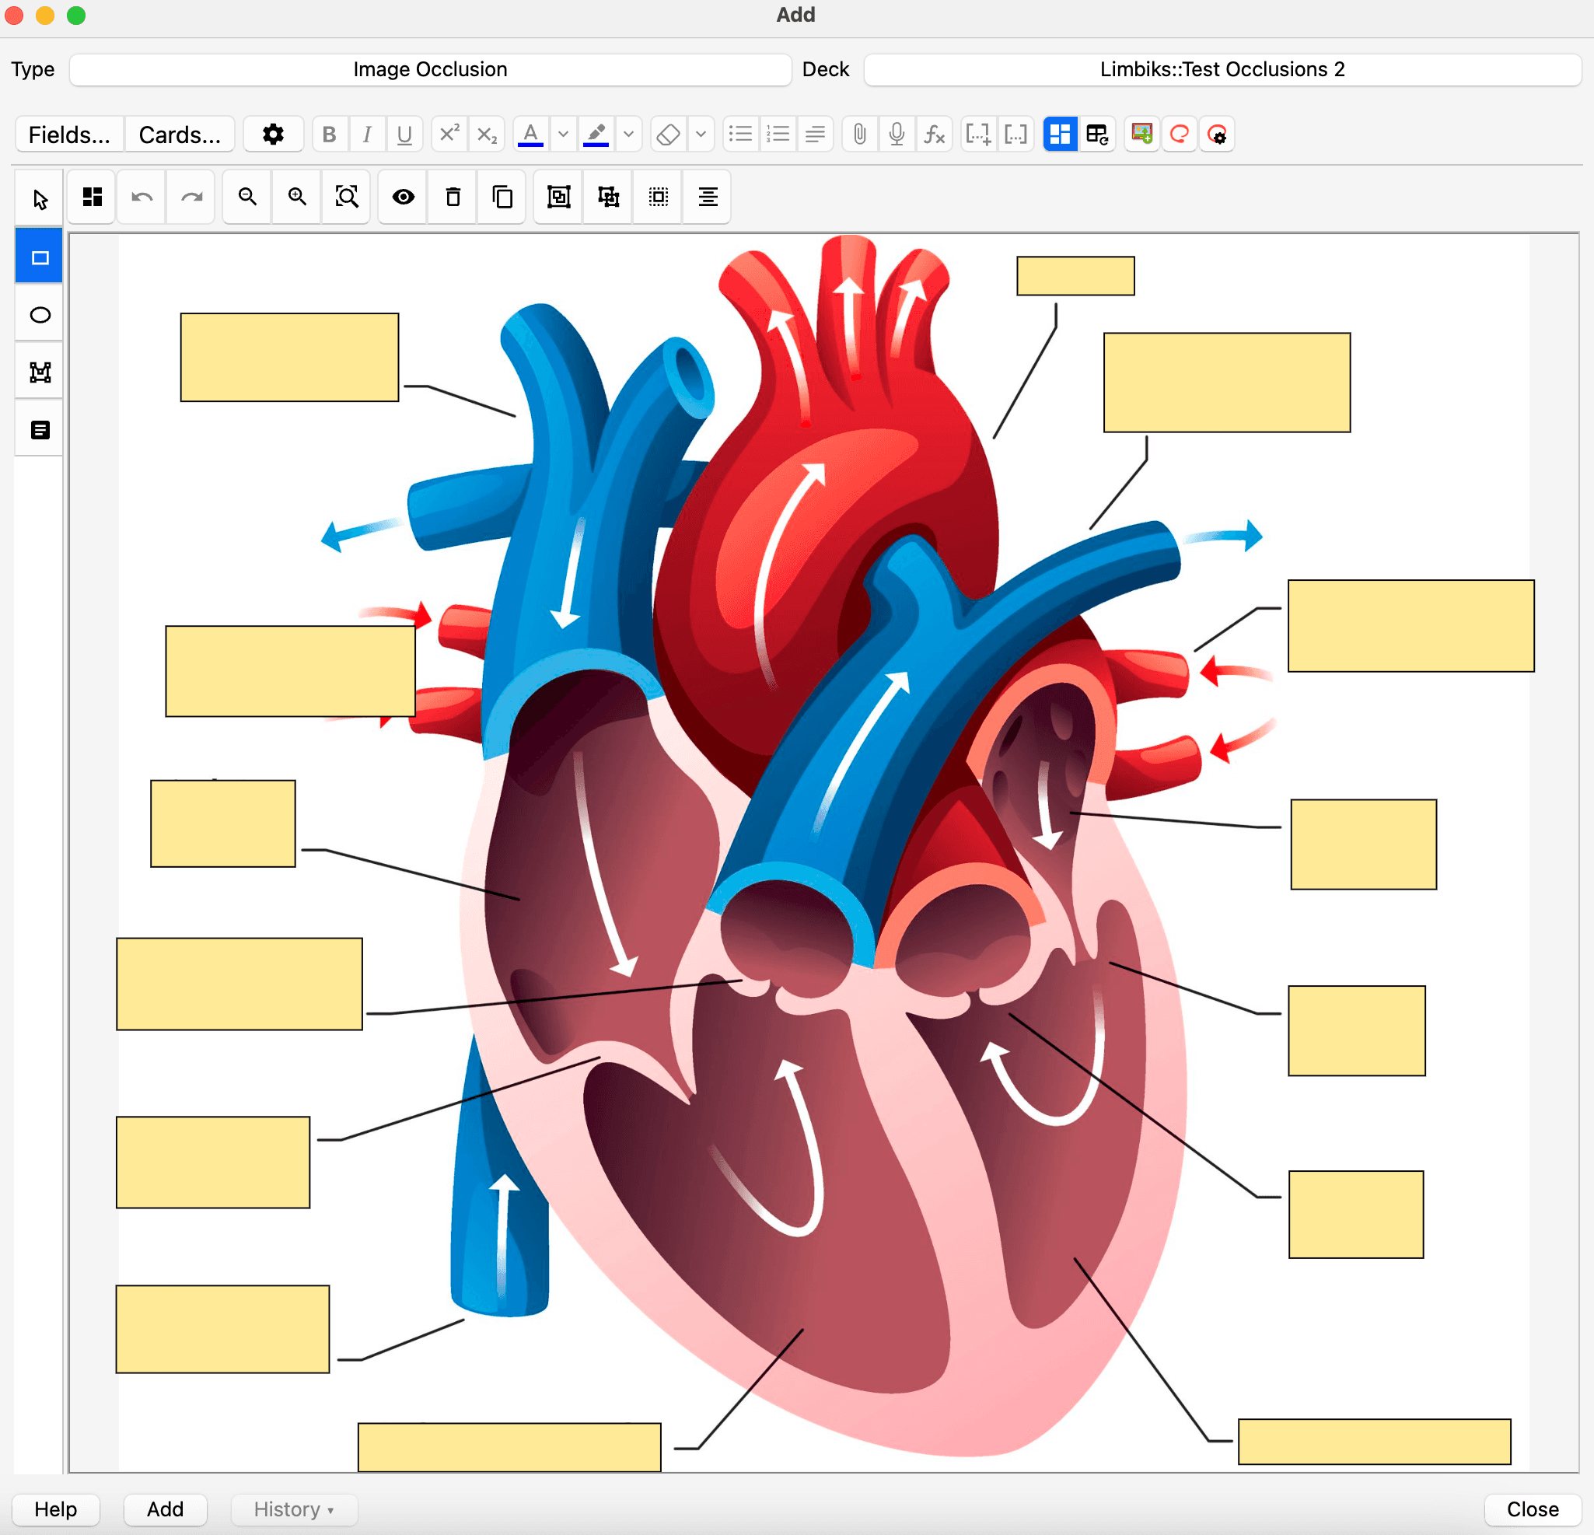Open the Fields... dialog

click(x=69, y=135)
